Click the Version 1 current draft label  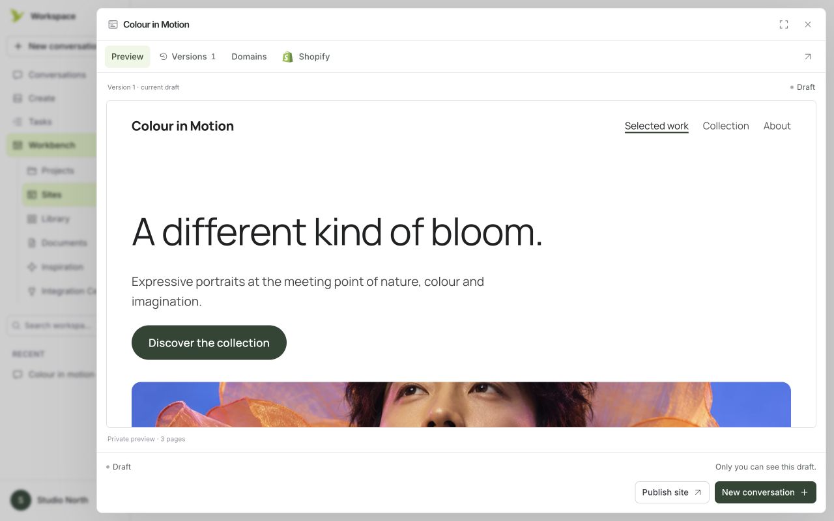(143, 87)
